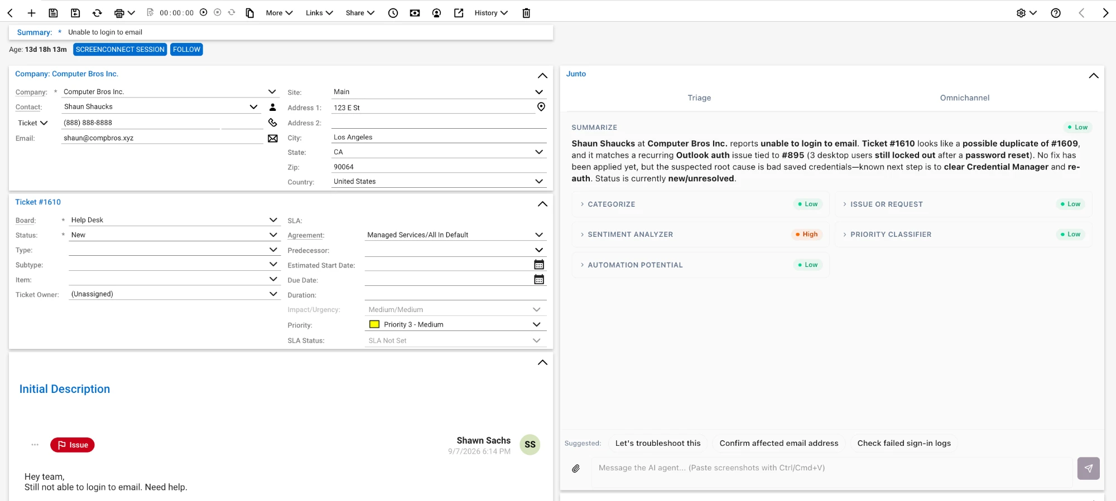Go to next ticket arrow
Viewport: 1116px width, 501px height.
[x=1105, y=13]
